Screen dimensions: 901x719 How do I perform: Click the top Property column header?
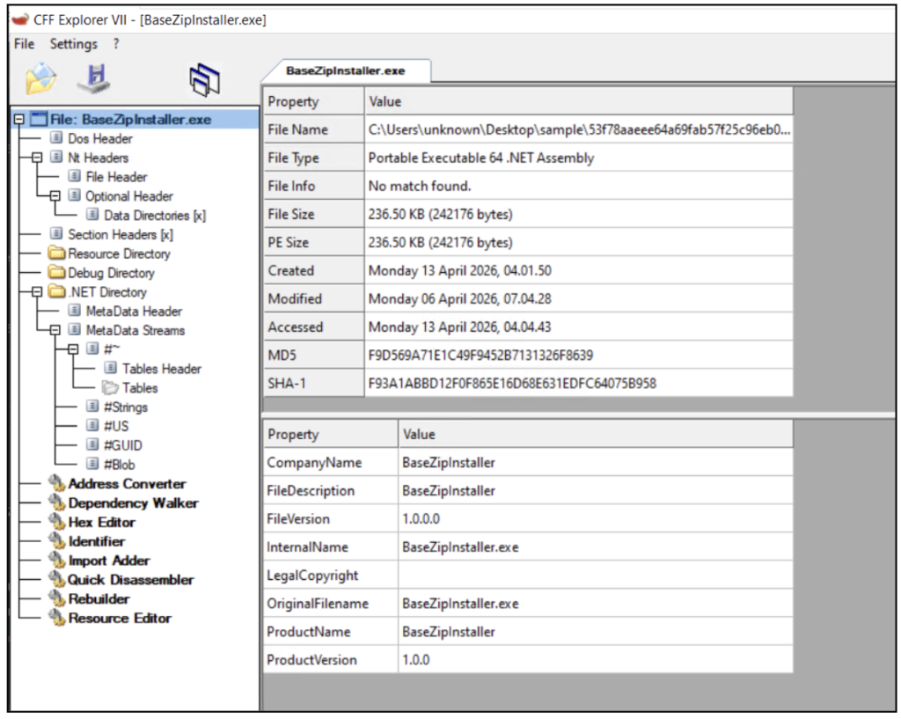(x=314, y=101)
